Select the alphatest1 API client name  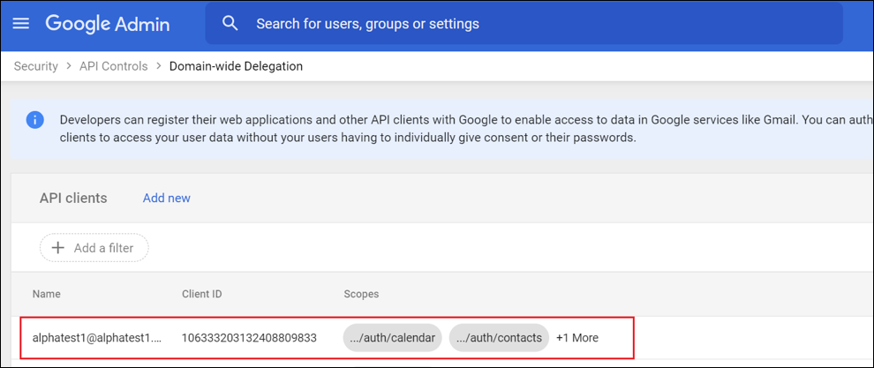[97, 338]
